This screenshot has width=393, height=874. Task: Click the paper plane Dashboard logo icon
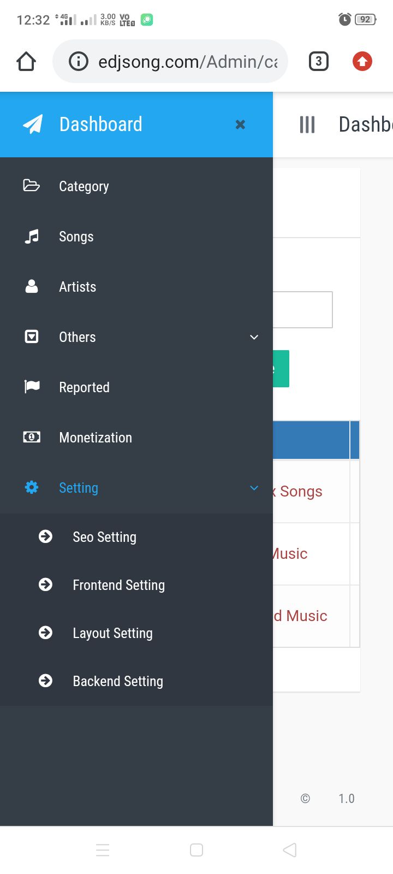click(x=33, y=125)
